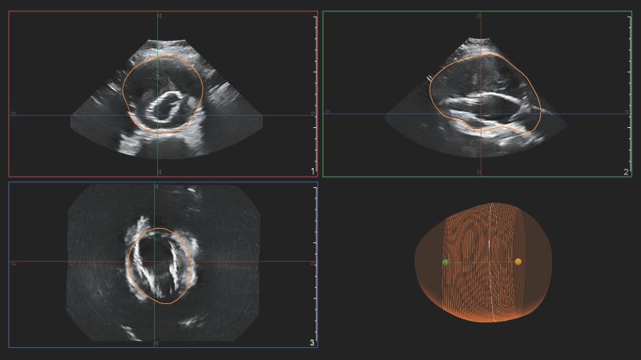Select the orange contour outline in view 1
Screen dimensions: 641x360
(163, 94)
